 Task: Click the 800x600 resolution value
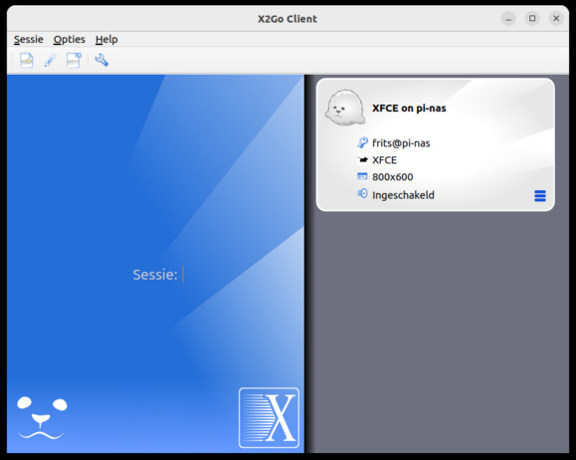393,177
